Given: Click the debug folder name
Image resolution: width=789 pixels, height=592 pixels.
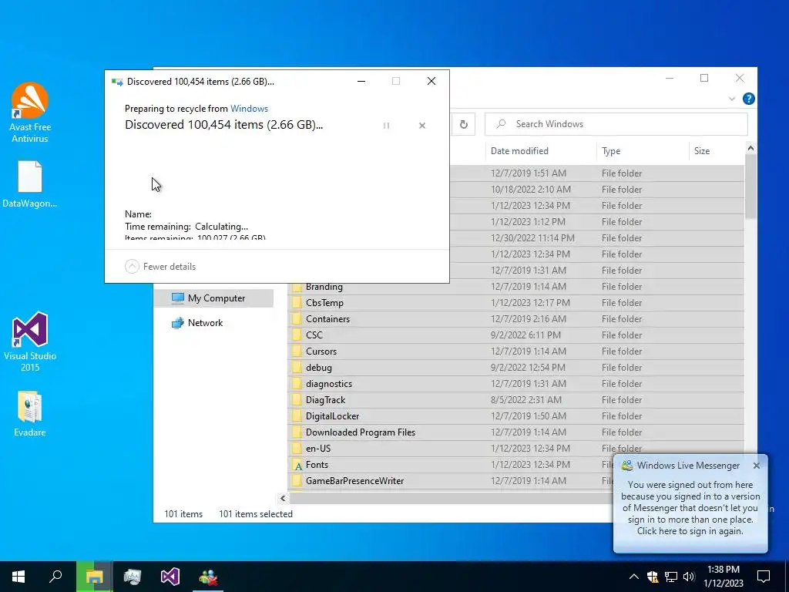Looking at the screenshot, I should coord(318,368).
